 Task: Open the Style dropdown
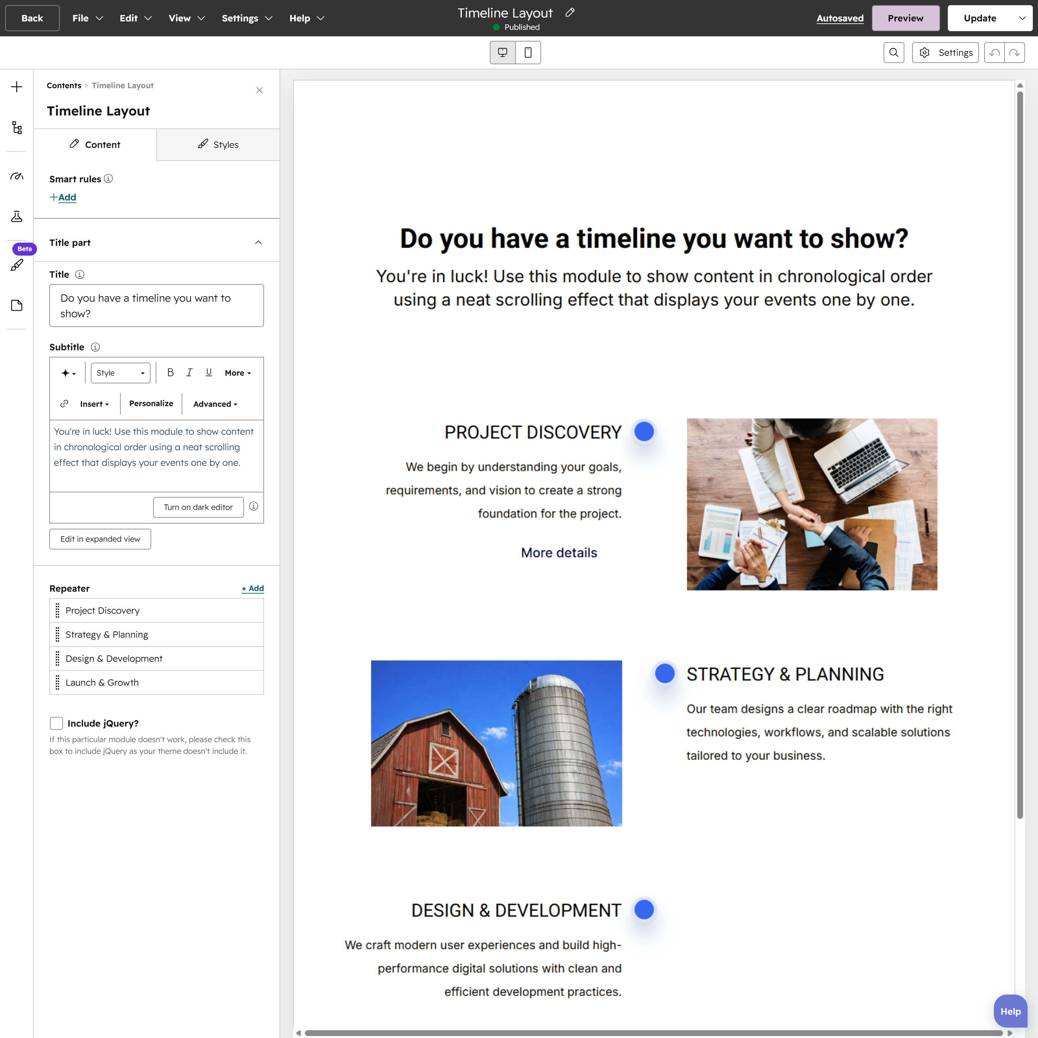point(120,373)
